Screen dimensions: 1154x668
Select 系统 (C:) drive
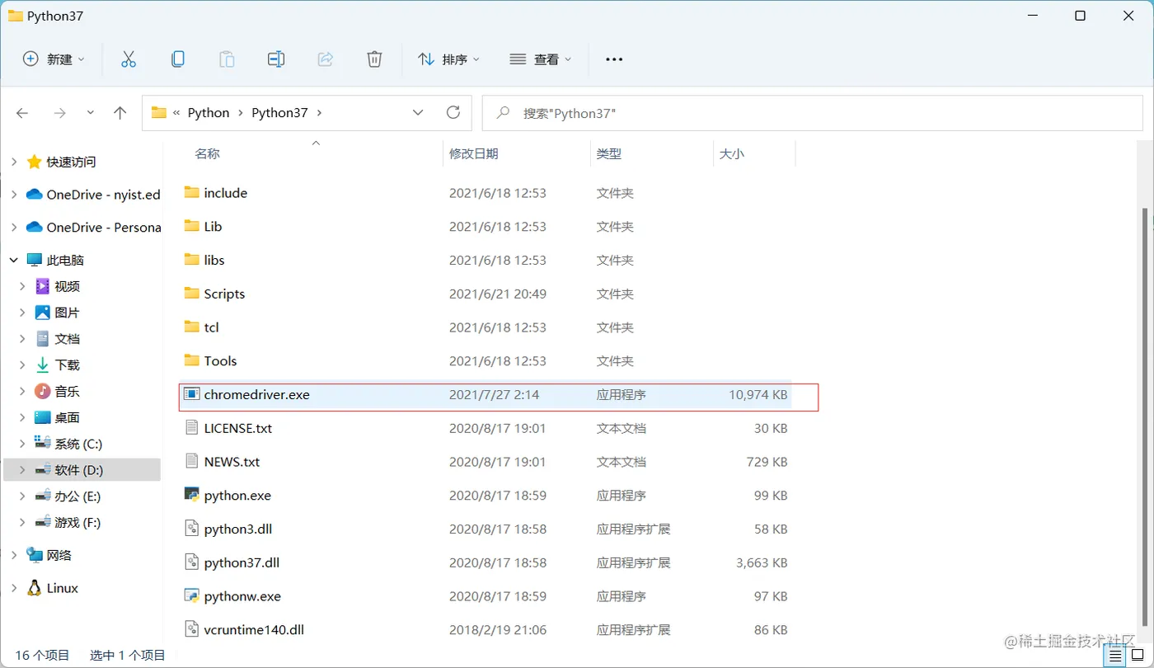click(77, 444)
